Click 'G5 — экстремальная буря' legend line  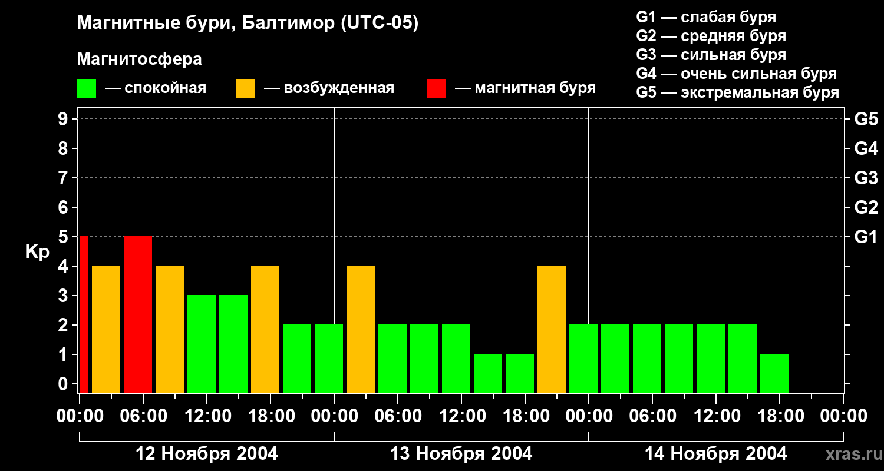point(737,92)
